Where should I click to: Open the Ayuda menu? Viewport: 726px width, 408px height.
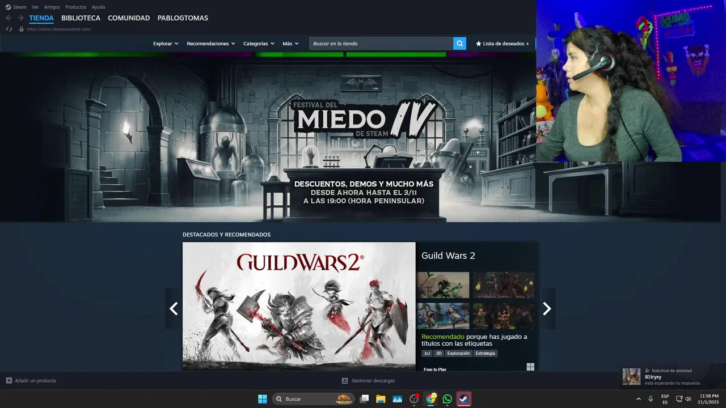(x=98, y=7)
